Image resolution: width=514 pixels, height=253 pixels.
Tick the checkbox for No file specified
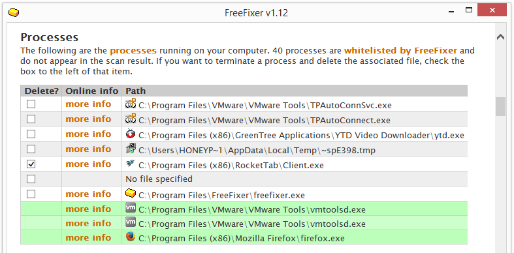pyautogui.click(x=31, y=179)
